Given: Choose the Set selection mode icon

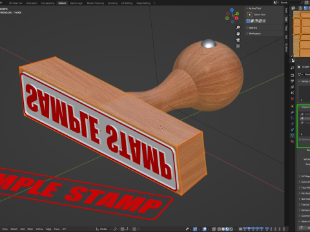Looking at the screenshot, I should click(248, 21).
